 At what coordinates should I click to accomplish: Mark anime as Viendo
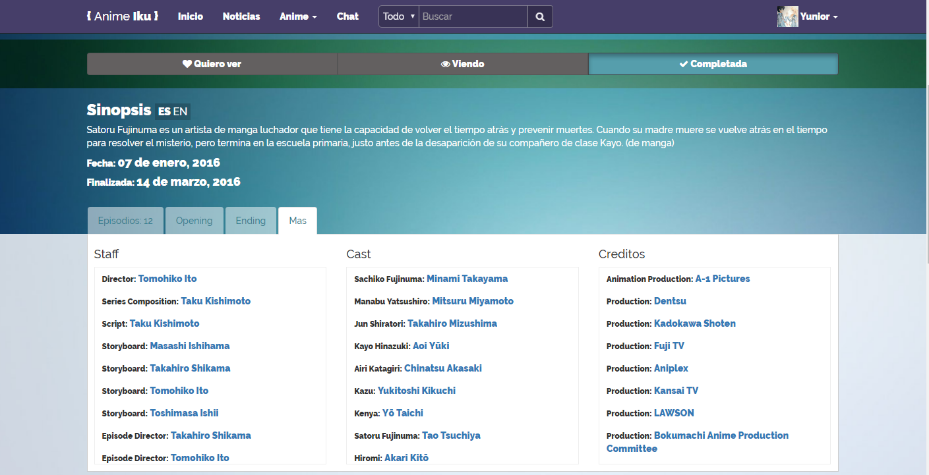[x=463, y=64]
